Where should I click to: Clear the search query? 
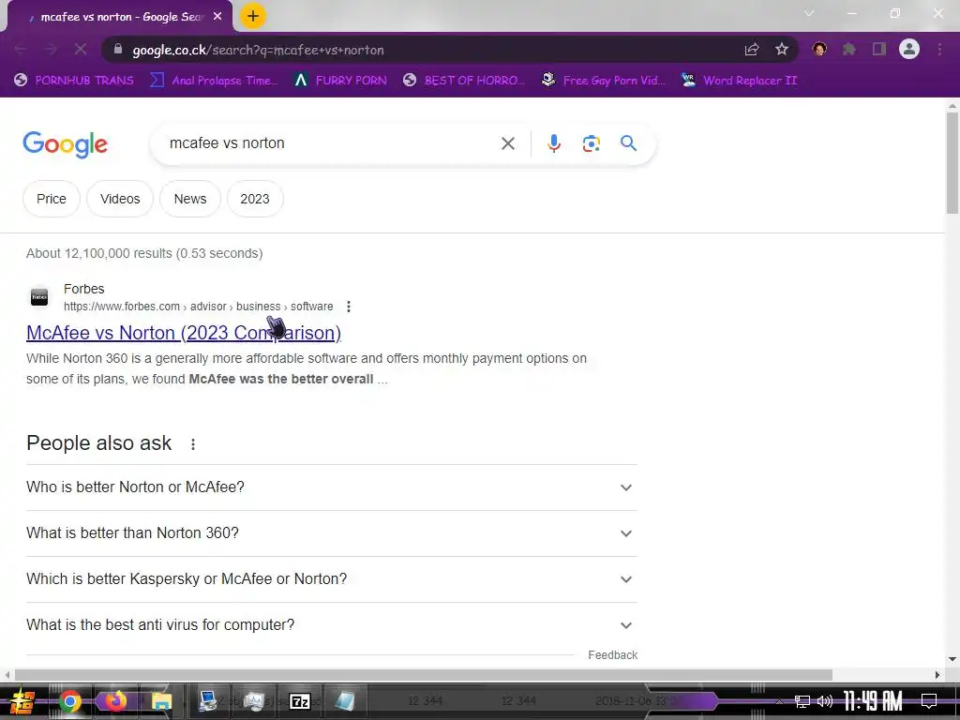[507, 143]
